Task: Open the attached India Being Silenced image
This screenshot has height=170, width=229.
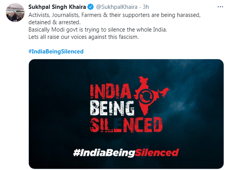Action: tap(126, 114)
